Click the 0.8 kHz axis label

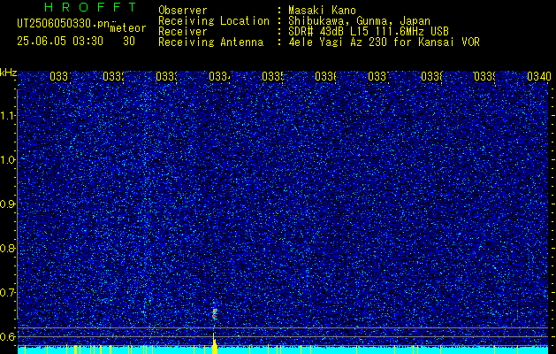click(x=8, y=248)
